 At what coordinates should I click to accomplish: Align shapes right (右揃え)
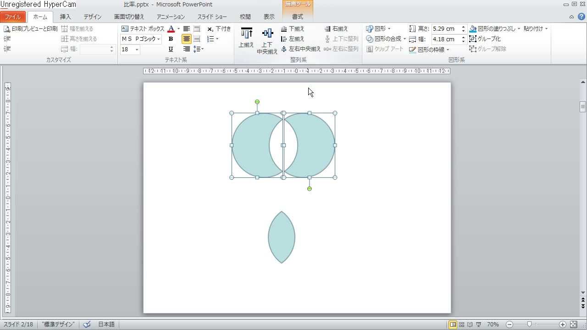tap(337, 29)
